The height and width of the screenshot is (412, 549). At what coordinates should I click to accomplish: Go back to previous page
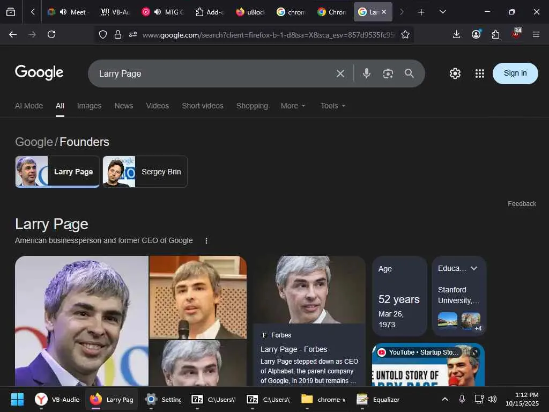(13, 34)
